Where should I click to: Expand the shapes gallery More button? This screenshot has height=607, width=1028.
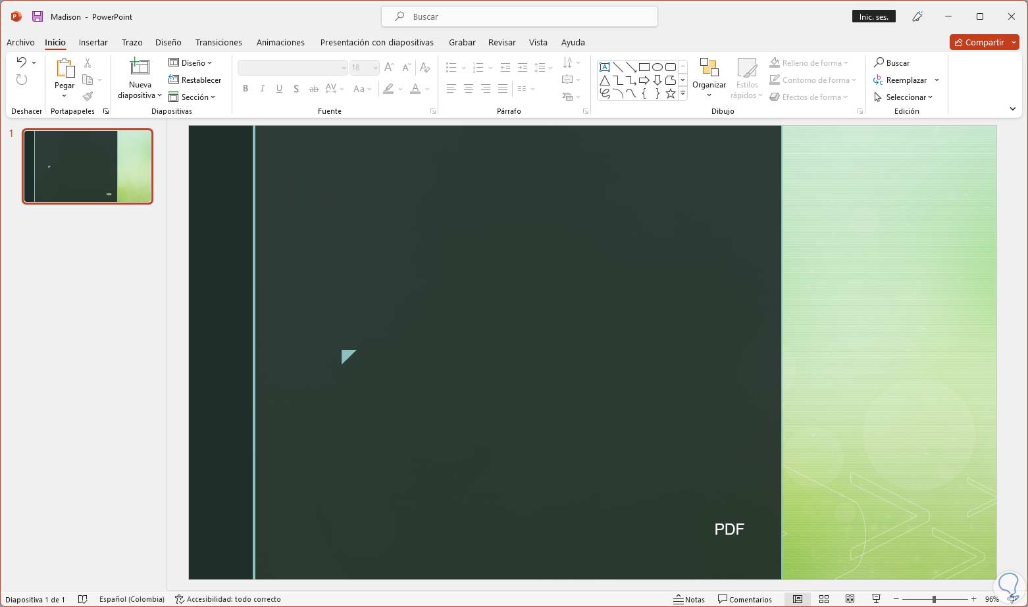pyautogui.click(x=682, y=93)
